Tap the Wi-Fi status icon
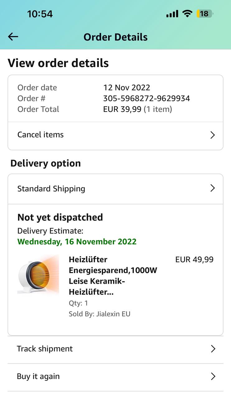The height and width of the screenshot is (399, 231). point(187,14)
